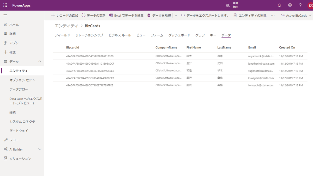
Task: Switch to the フィールド tab
Action: click(62, 35)
